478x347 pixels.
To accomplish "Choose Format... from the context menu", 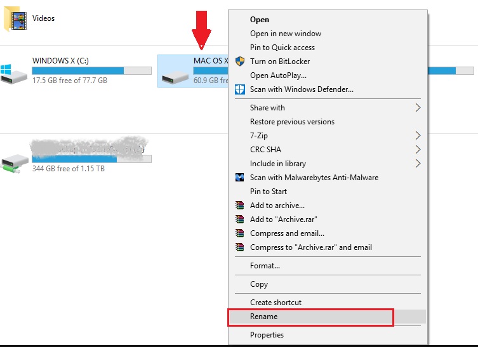I will (265, 266).
